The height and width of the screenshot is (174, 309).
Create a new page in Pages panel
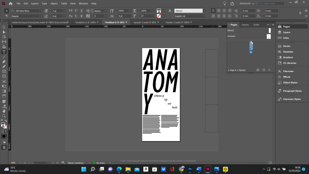[264, 70]
